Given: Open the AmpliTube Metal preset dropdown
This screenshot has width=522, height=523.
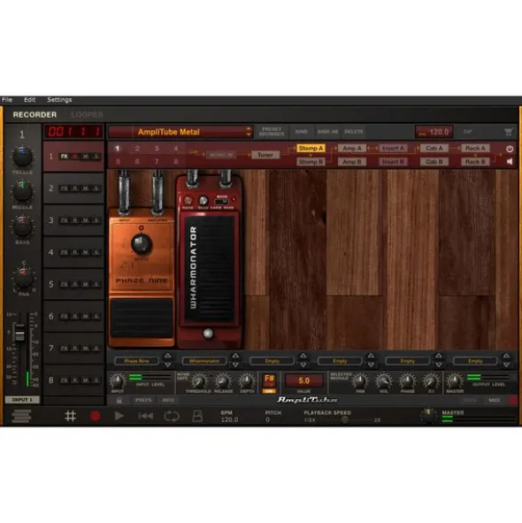Looking at the screenshot, I should (180, 132).
